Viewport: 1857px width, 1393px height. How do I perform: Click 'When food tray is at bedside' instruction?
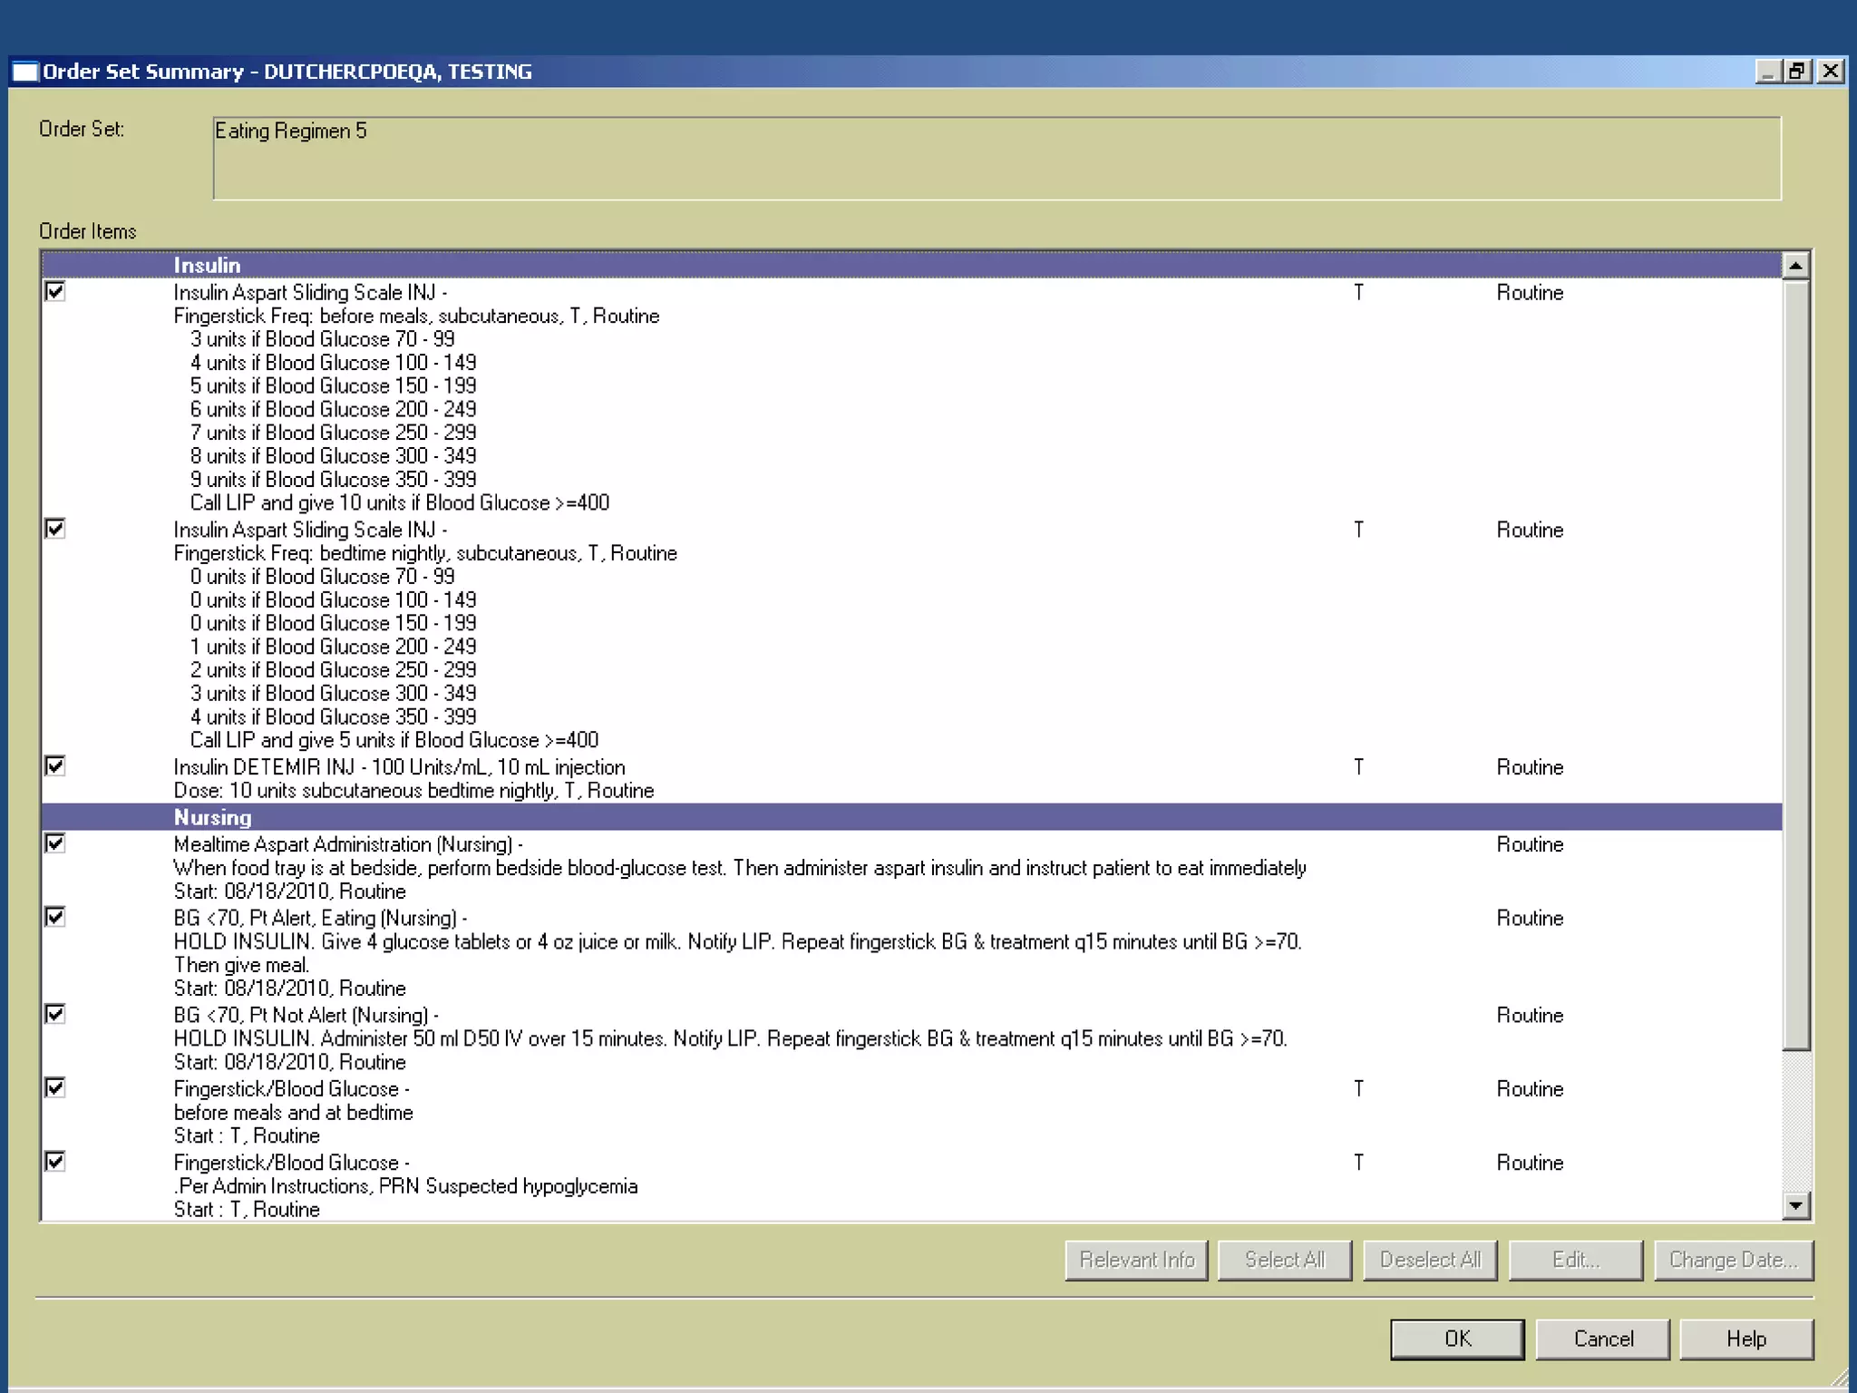pyautogui.click(x=740, y=868)
